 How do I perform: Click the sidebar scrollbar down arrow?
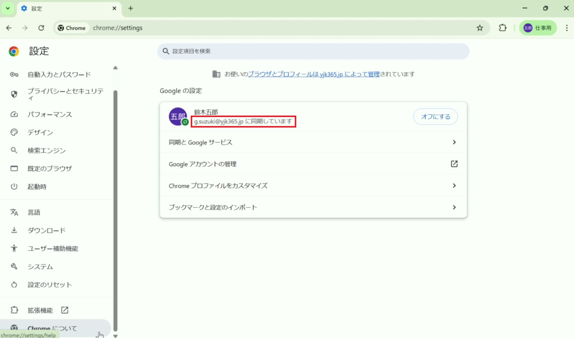click(115, 336)
